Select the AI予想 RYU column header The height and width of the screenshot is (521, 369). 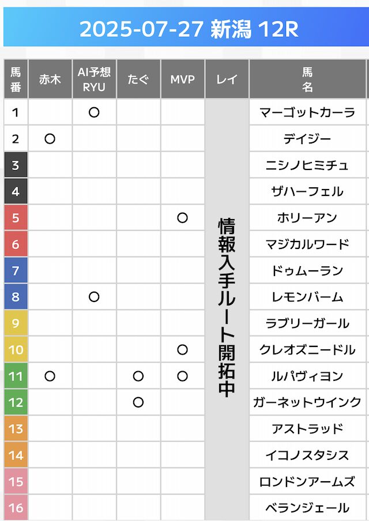pos(94,80)
